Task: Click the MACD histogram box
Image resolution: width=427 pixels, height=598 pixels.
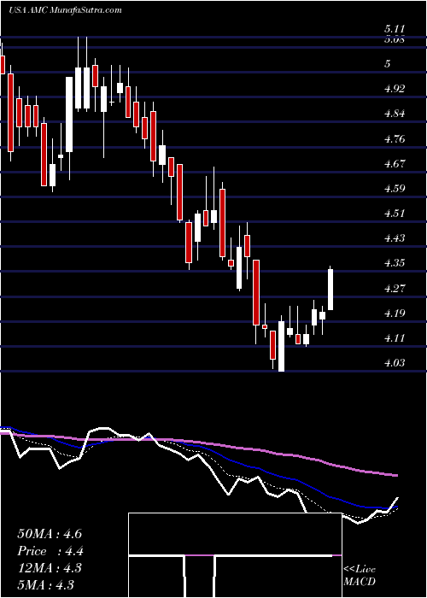Action: pyautogui.click(x=235, y=555)
